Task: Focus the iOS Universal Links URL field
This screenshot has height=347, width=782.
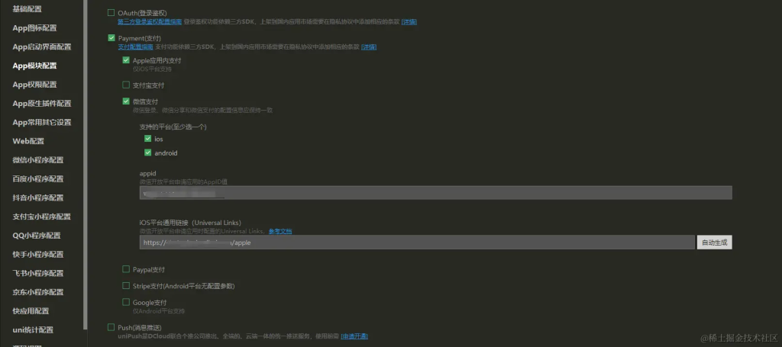Action: [x=416, y=243]
